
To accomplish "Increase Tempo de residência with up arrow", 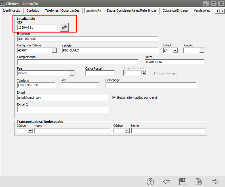I will click(144, 72).
